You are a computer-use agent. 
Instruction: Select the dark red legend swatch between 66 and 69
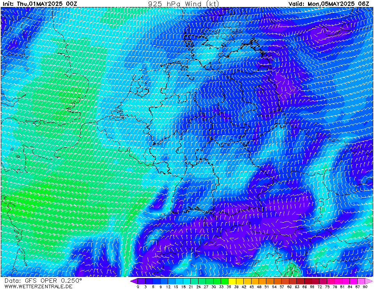coord(308,281)
